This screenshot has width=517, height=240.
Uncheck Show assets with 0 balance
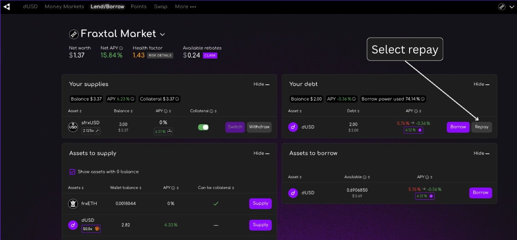[72, 172]
